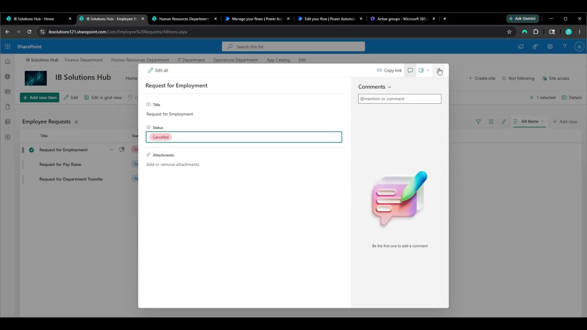Open Human Resources Department hub link
This screenshot has height=330, width=587.
140,60
